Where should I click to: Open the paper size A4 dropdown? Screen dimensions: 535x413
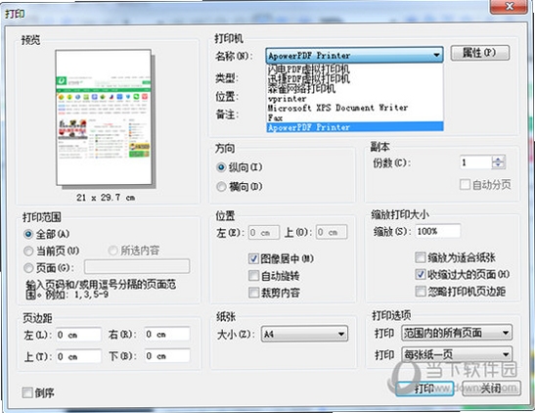pyautogui.click(x=304, y=334)
